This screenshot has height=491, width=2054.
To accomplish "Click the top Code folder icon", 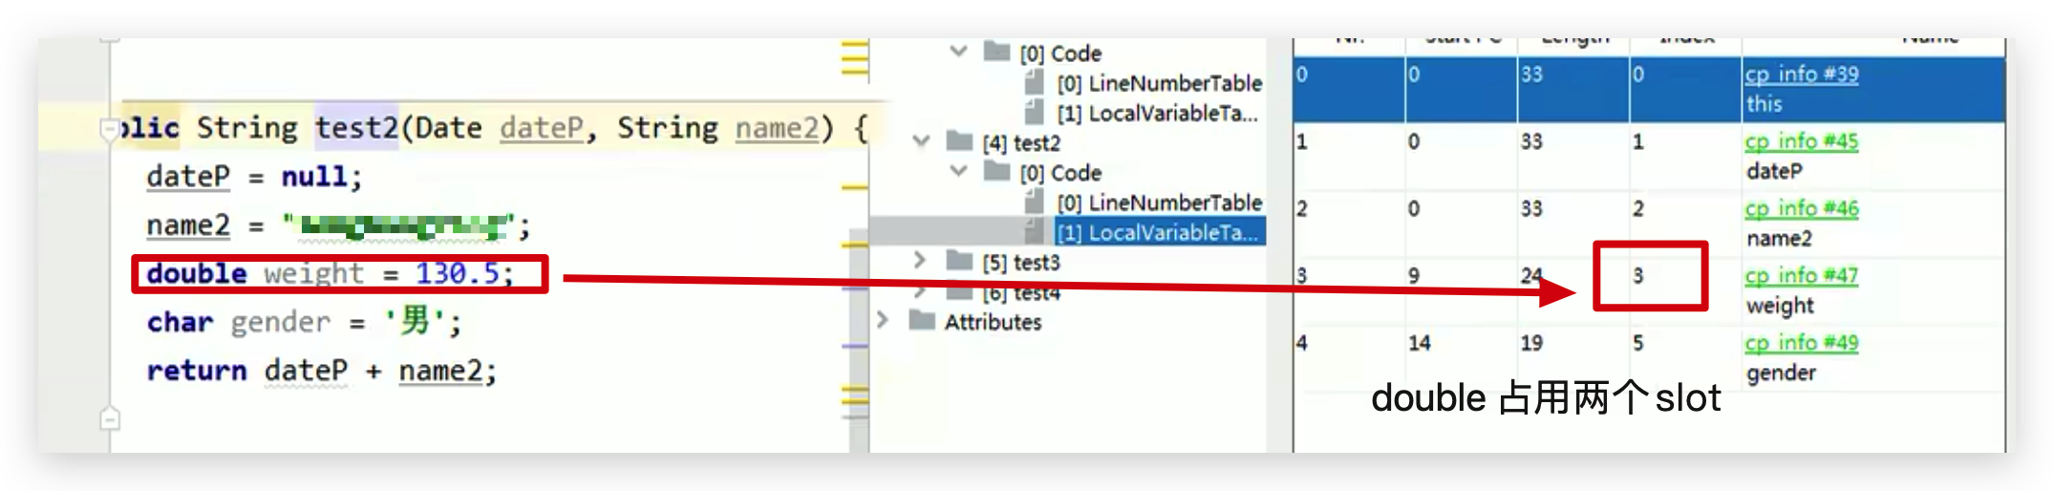I will tap(996, 53).
